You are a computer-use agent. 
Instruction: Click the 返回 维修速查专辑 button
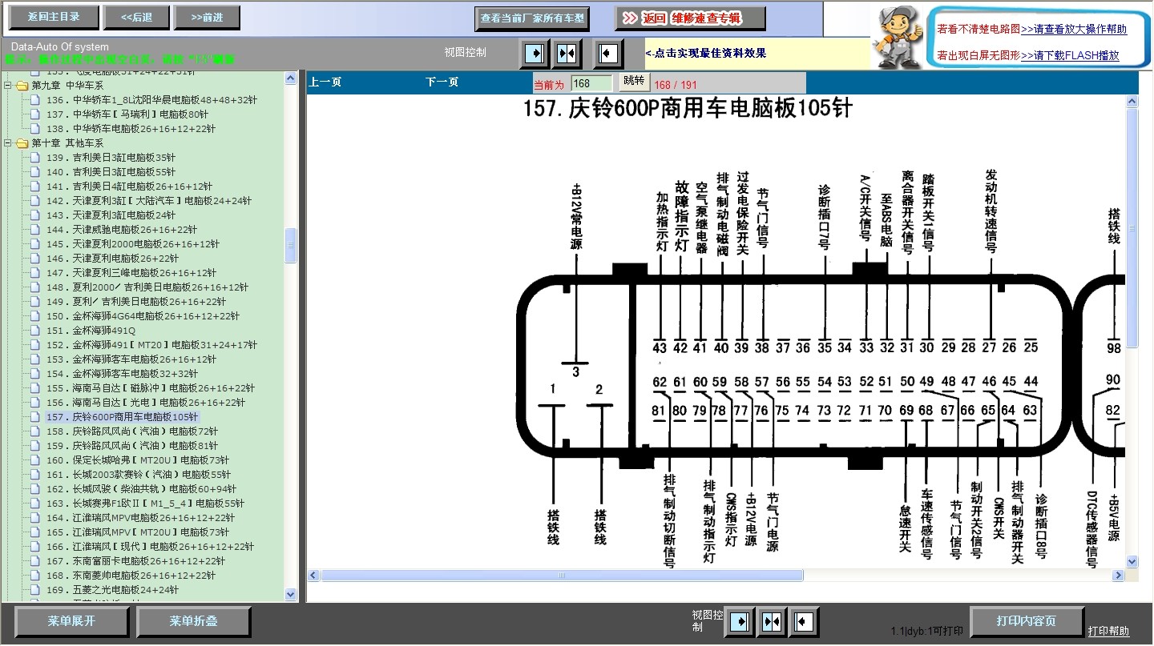pyautogui.click(x=690, y=18)
